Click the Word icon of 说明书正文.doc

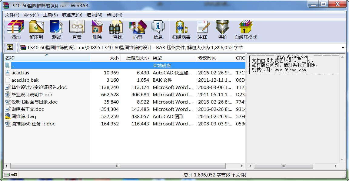click(x=8, y=109)
